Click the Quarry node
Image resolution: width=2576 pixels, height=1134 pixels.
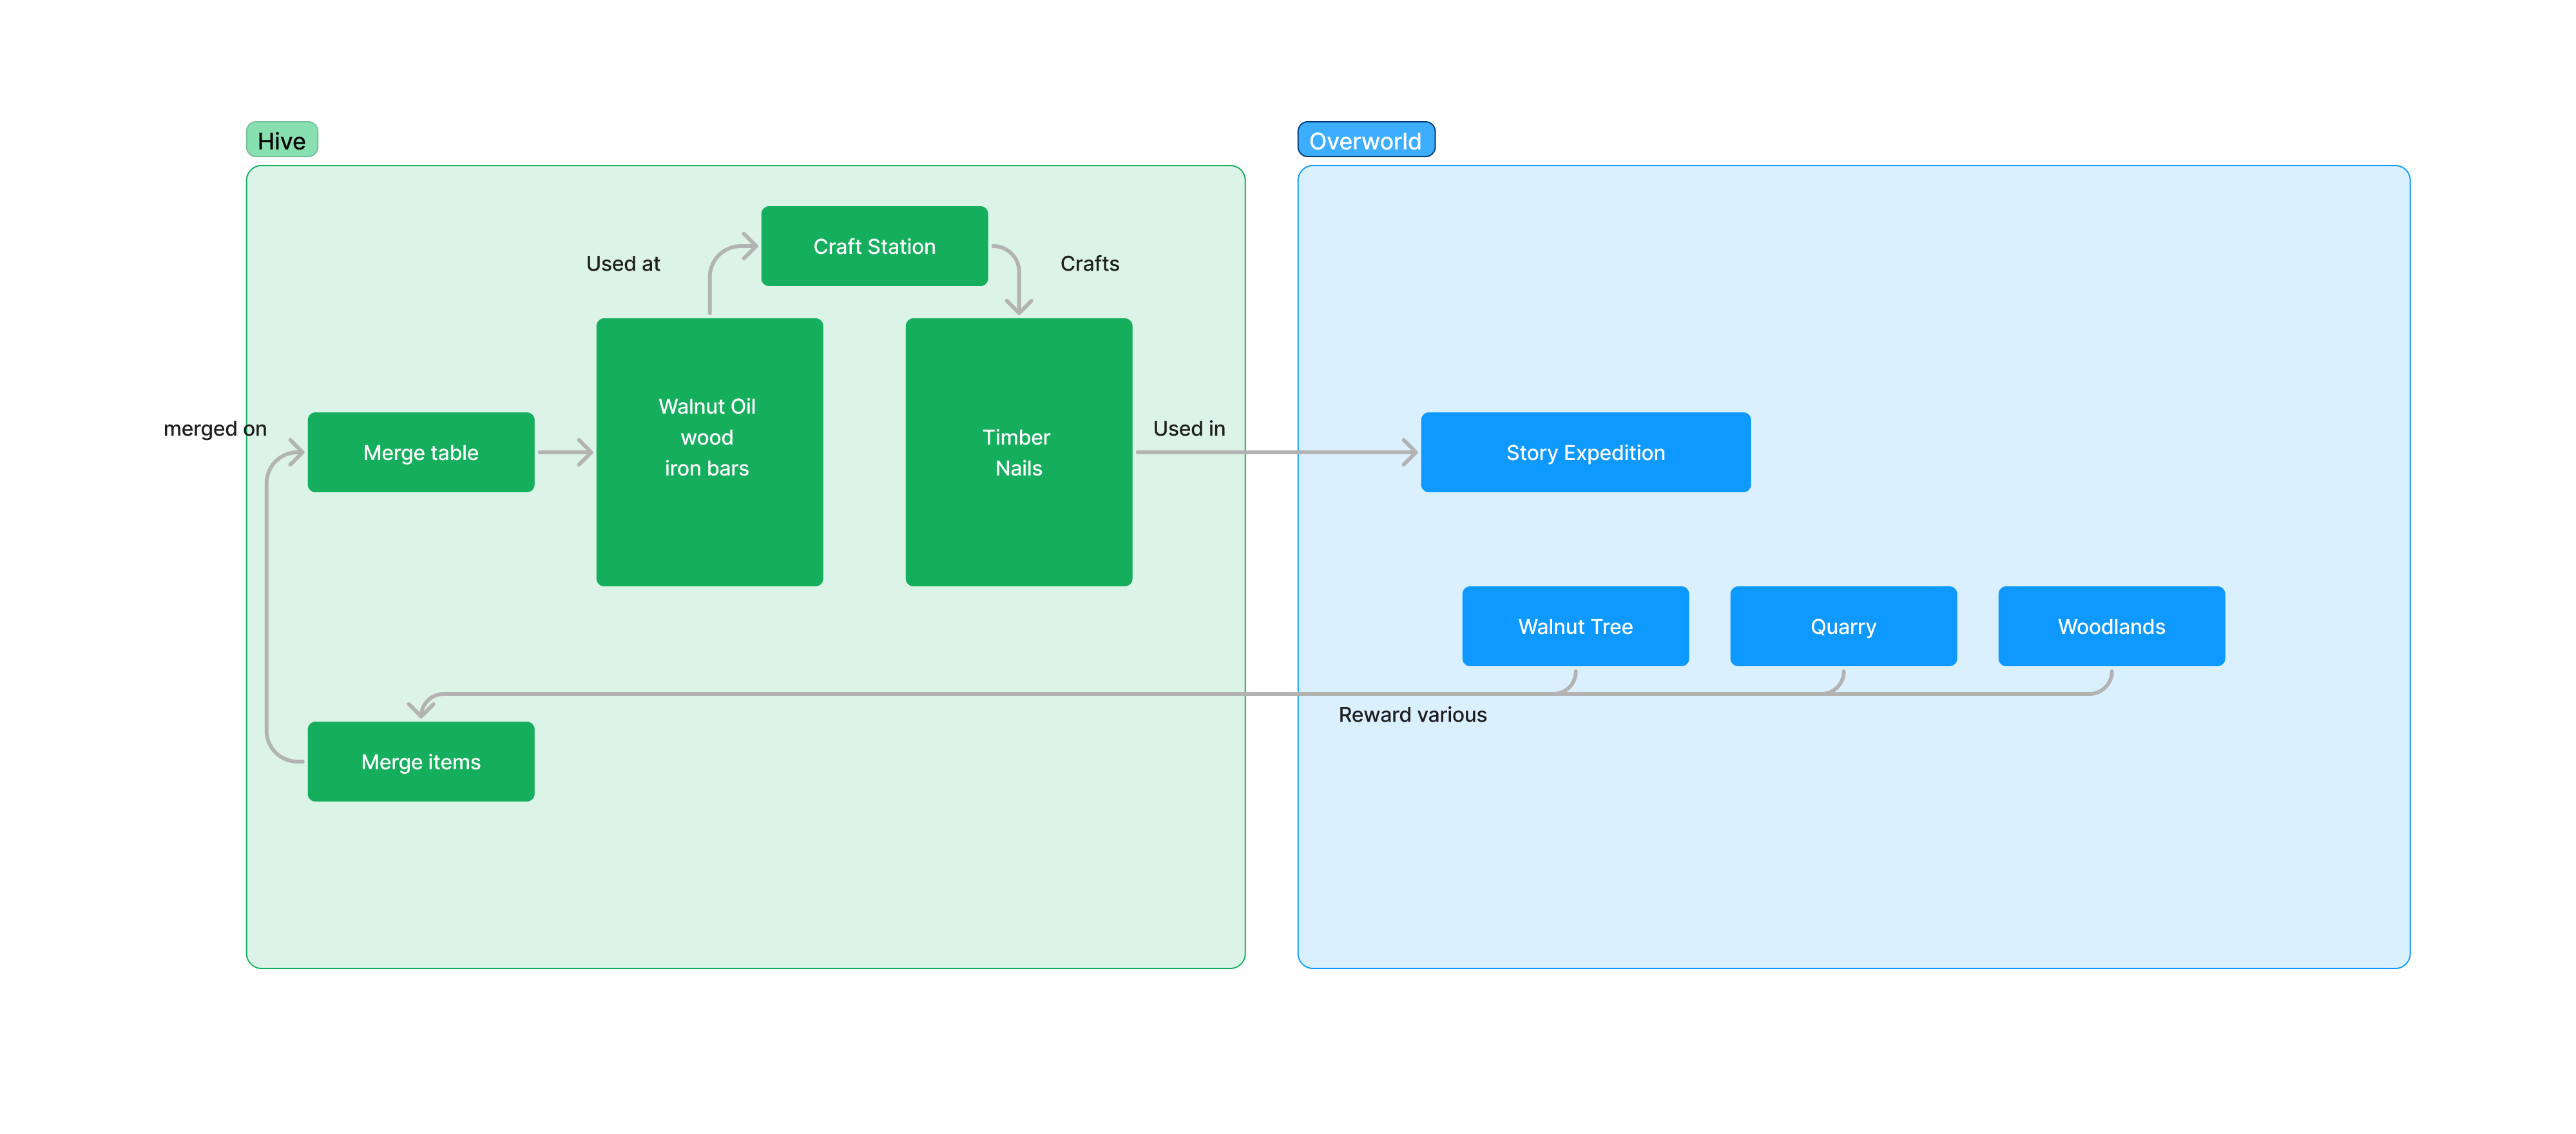tap(1843, 626)
